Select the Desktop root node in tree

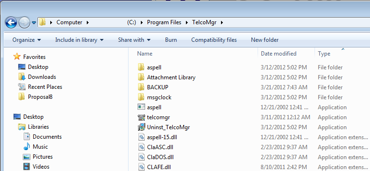tap(33, 117)
